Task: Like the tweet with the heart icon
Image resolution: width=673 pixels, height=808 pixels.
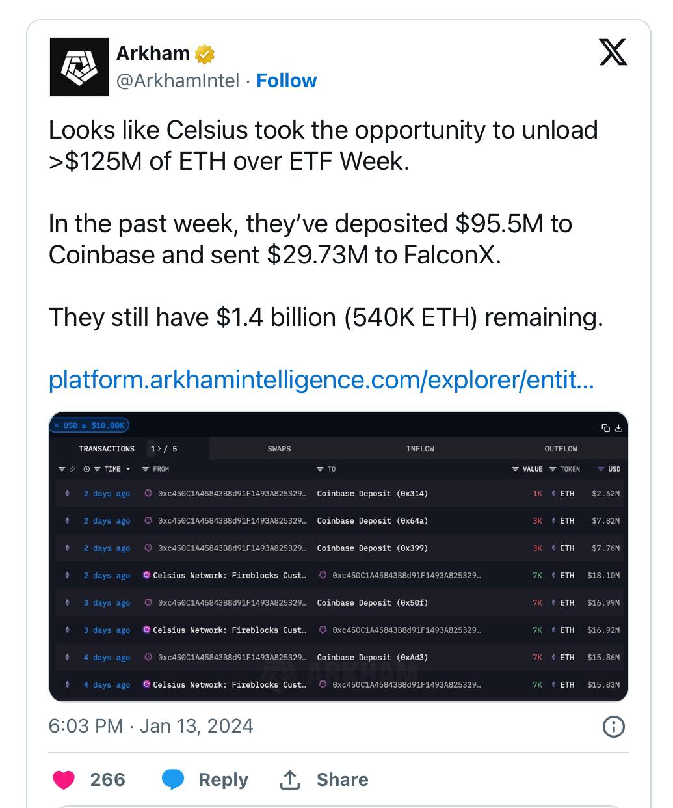Action: tap(64, 779)
